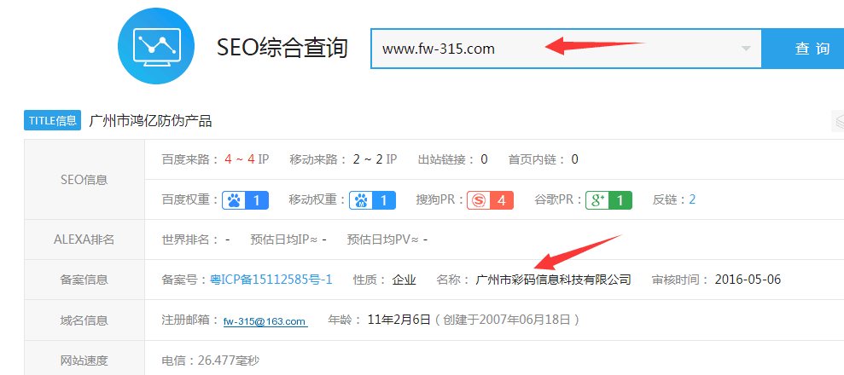Click the 百度来路 4 ~ 4 IP value
The image size is (844, 375).
[x=247, y=159]
